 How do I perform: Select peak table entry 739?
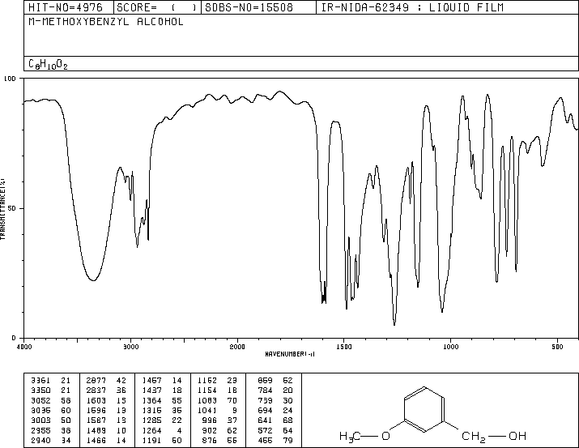(265, 400)
